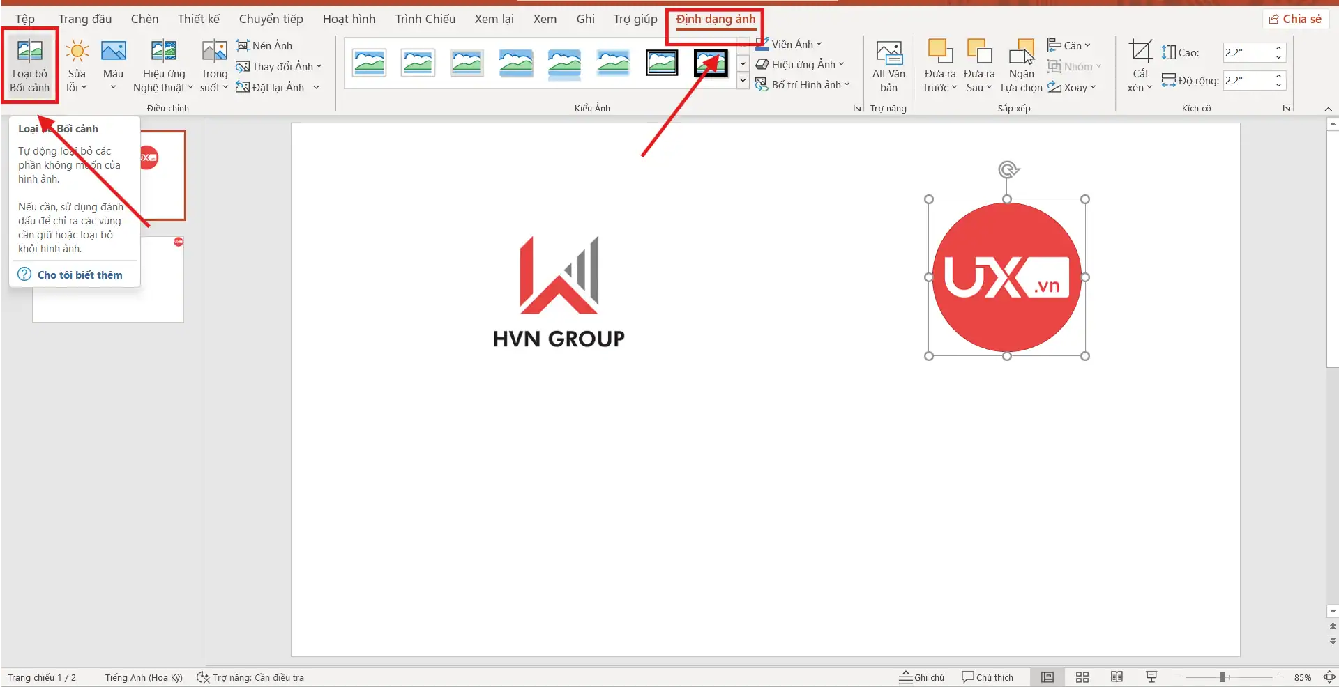The image size is (1339, 687).
Task: Switch to the Chèn insert tab
Action: pos(144,19)
